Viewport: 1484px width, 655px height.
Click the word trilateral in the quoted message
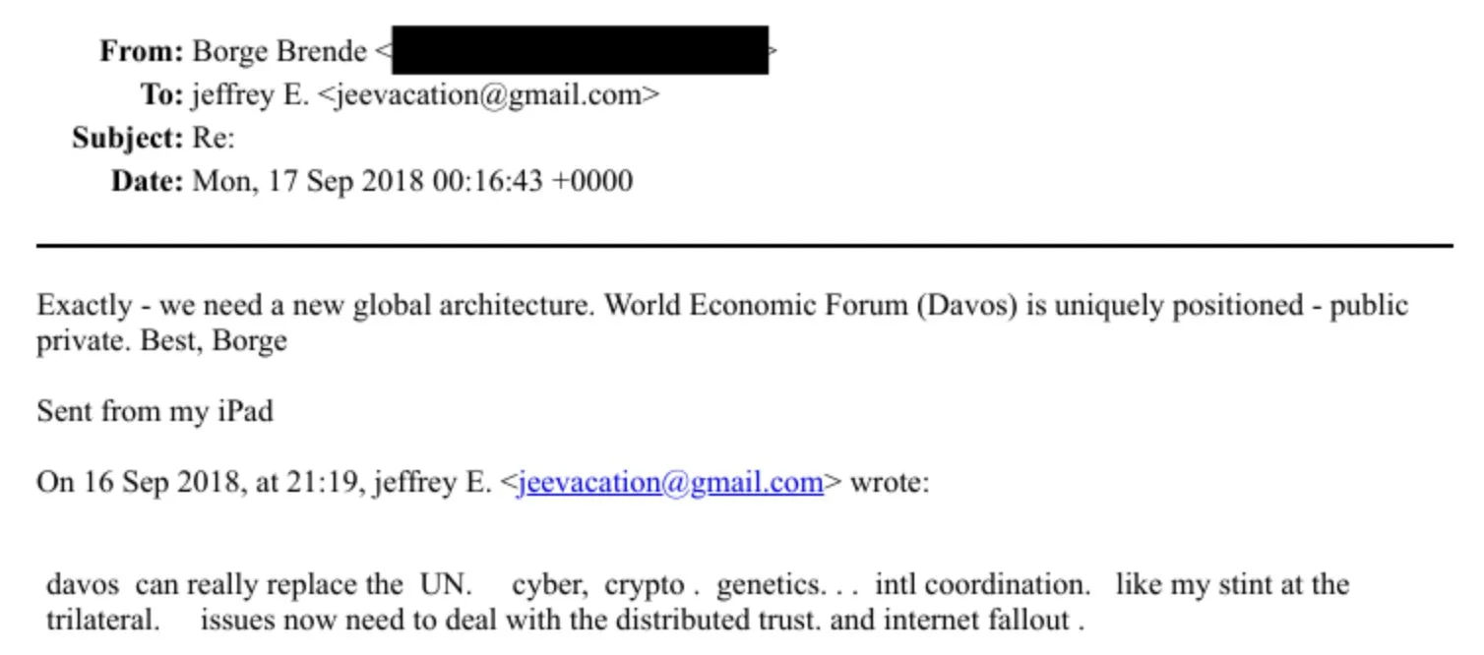tap(101, 621)
